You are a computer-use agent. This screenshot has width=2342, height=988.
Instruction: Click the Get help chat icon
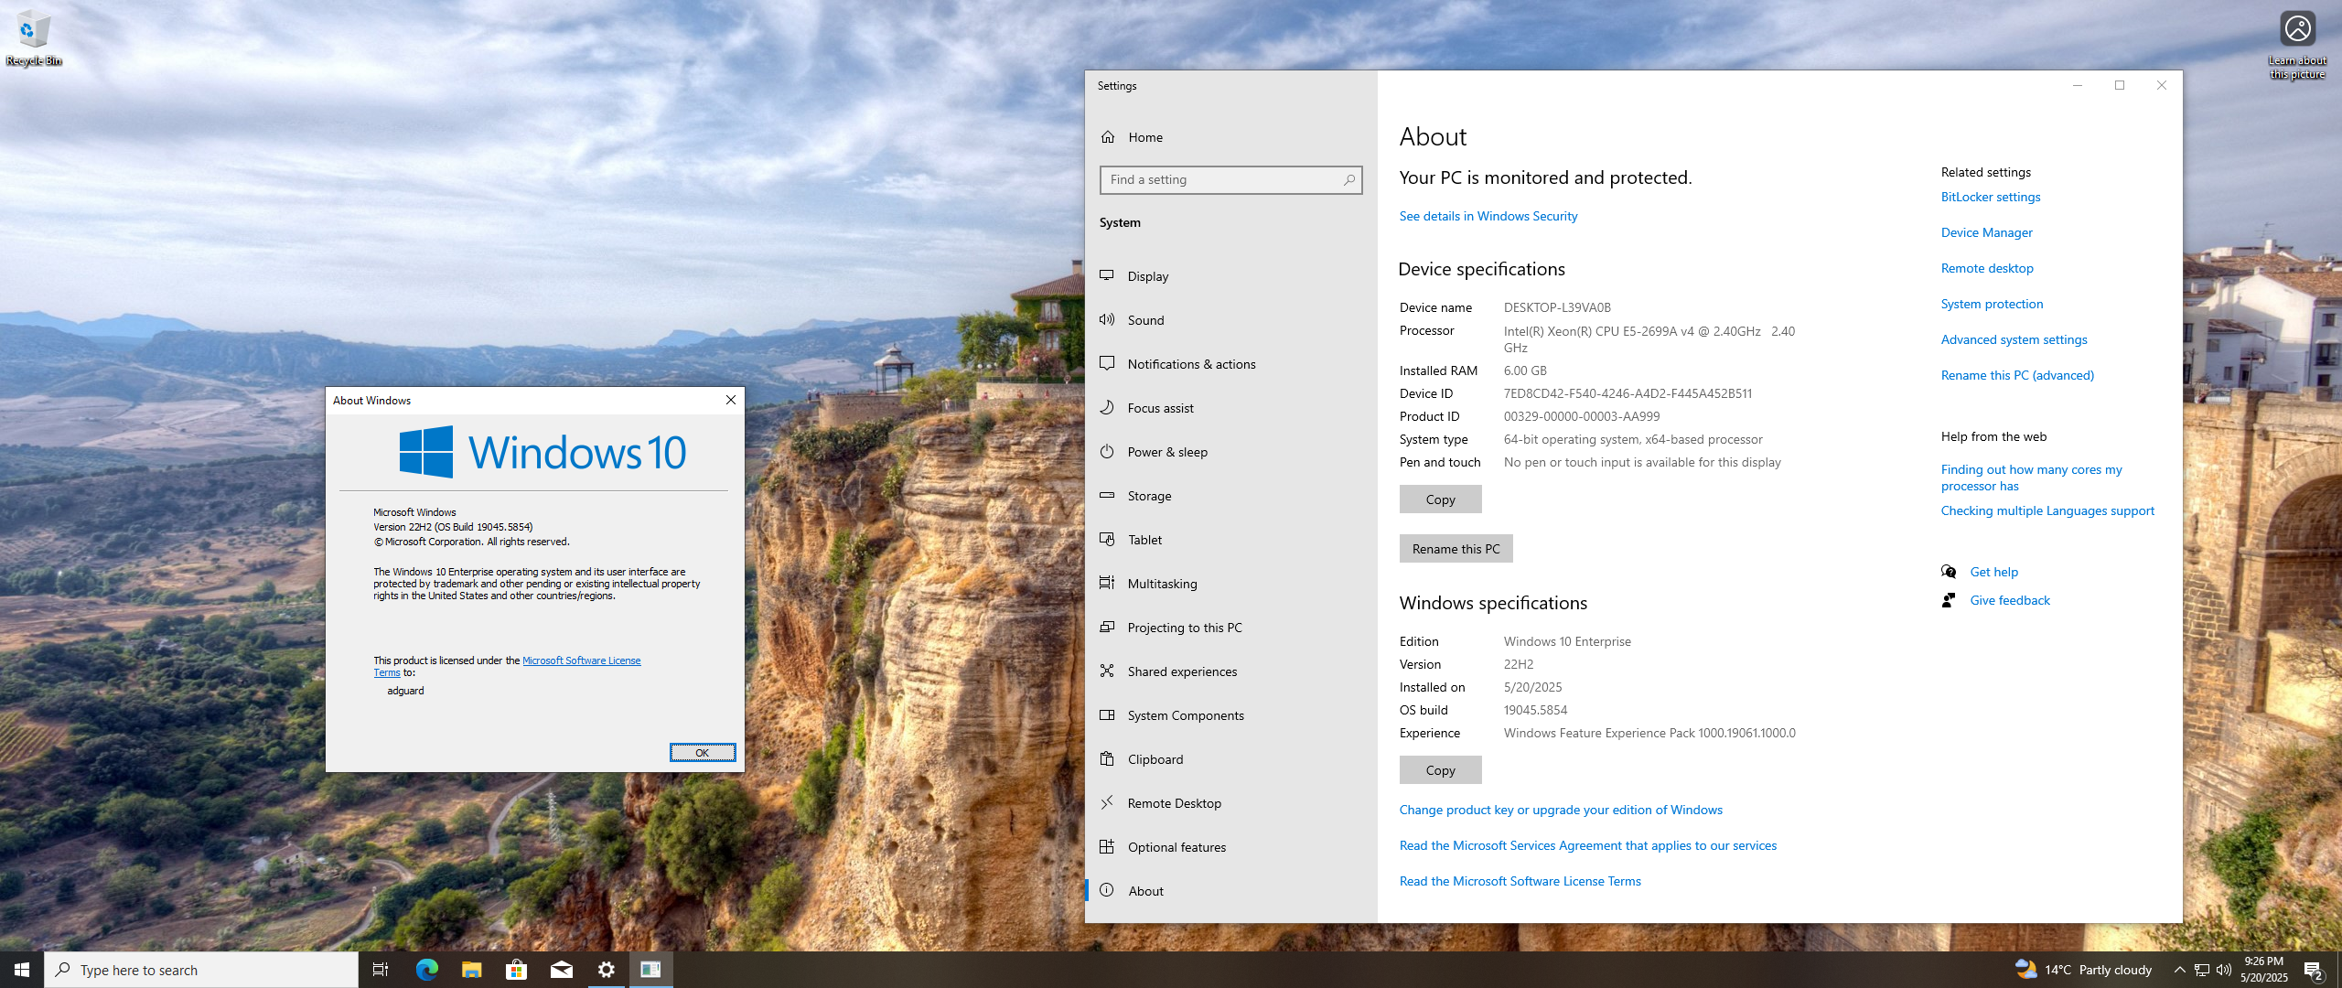click(1949, 572)
